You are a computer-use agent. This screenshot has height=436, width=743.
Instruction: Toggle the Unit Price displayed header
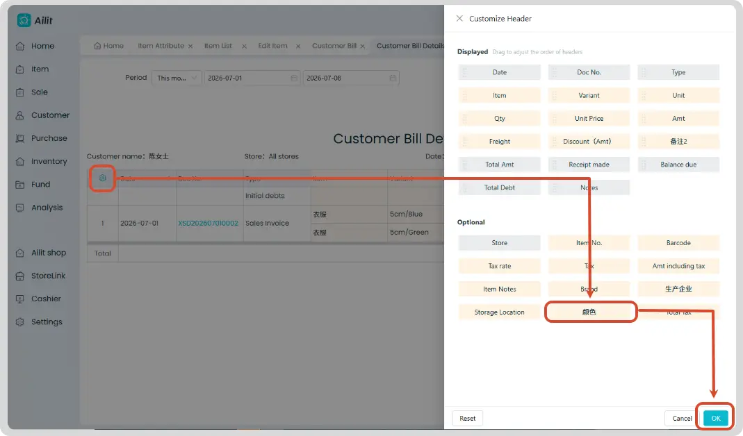pyautogui.click(x=589, y=118)
